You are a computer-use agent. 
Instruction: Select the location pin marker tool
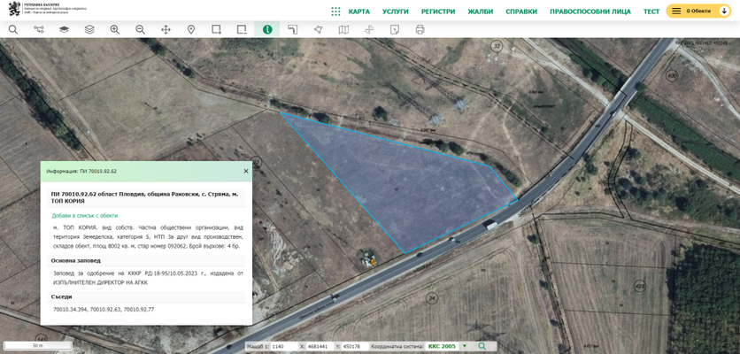[x=191, y=29]
